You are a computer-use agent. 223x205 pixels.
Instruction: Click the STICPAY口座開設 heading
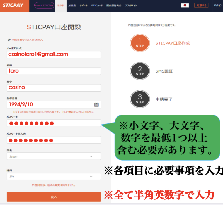tap(54, 27)
